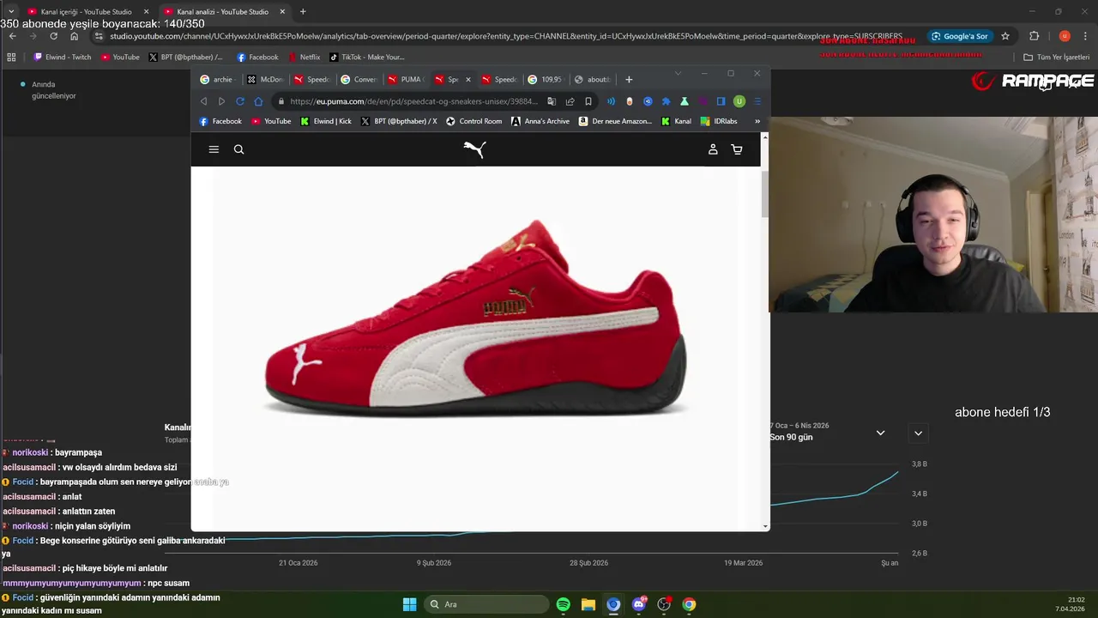Image resolution: width=1098 pixels, height=618 pixels.
Task: Open the green profile avatar in front browser
Action: point(739,101)
